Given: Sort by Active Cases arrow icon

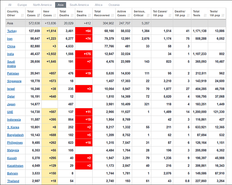Looking at the screenshot, I should [x=129, y=15].
